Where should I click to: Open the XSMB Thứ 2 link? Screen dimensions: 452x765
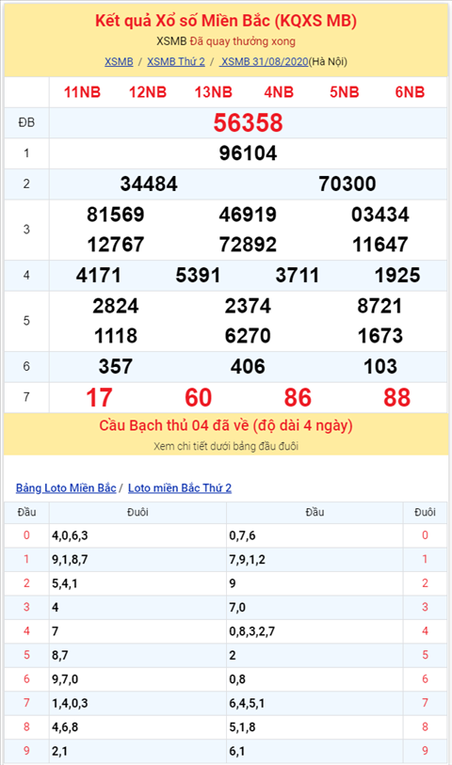tap(176, 62)
